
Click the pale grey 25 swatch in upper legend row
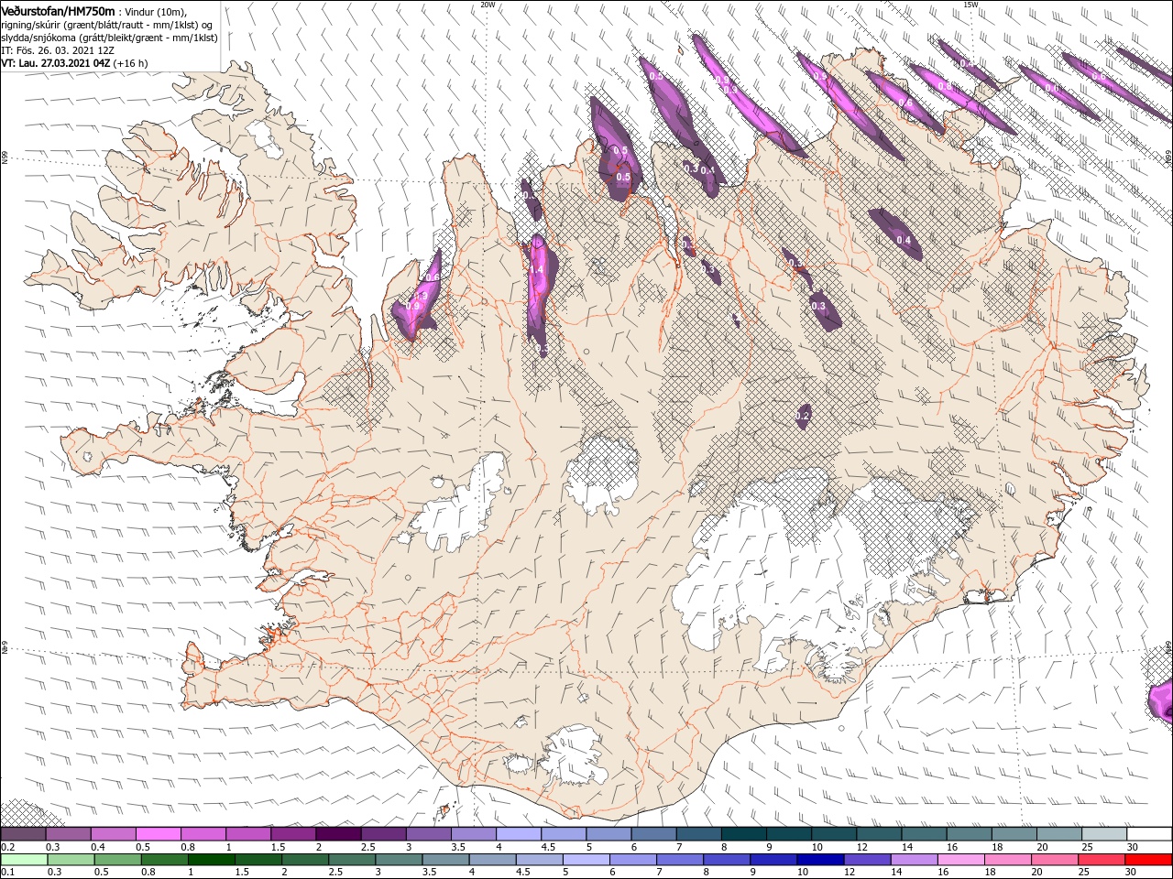tap(1103, 834)
